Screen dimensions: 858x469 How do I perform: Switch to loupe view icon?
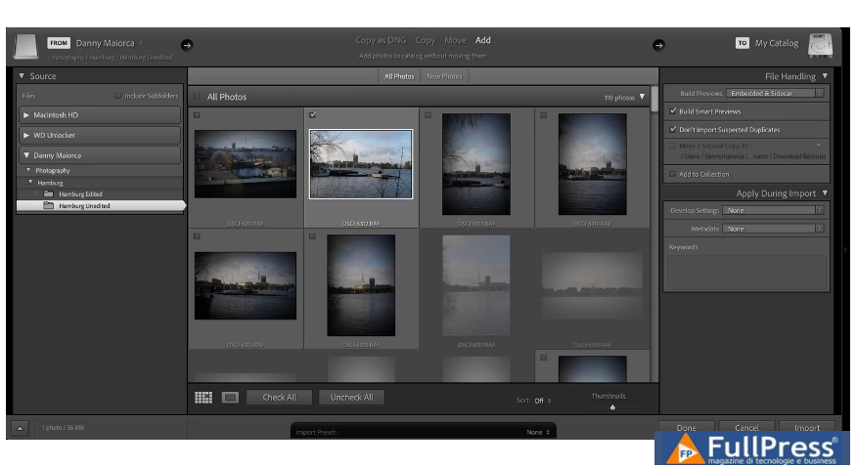coord(230,398)
